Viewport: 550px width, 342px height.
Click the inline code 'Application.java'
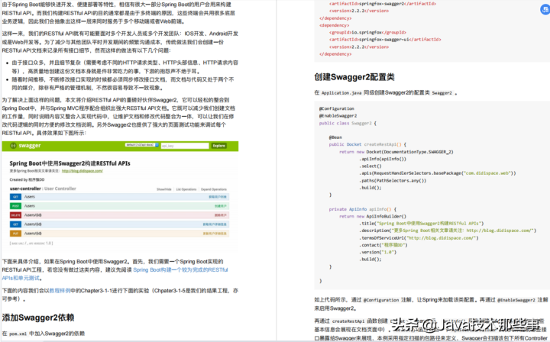341,93
